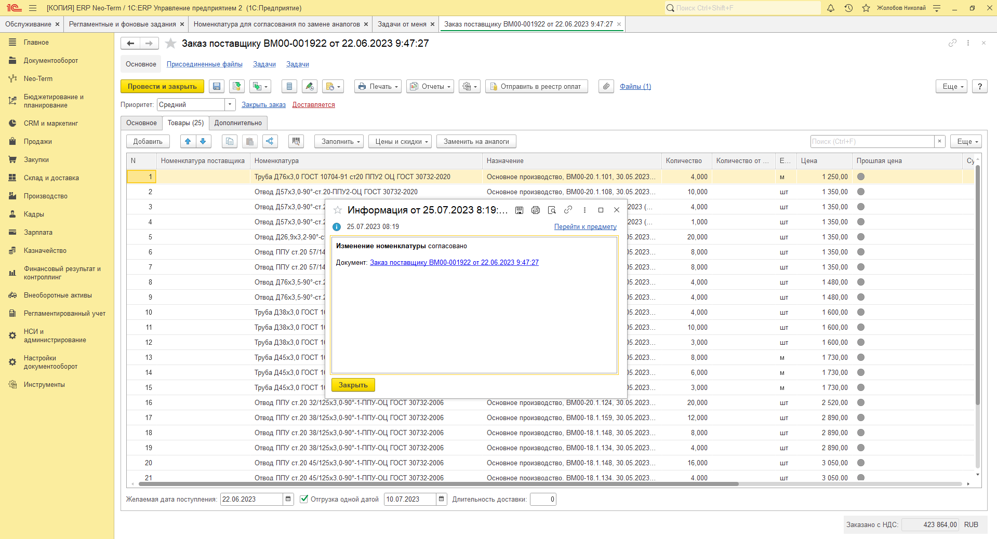Expand the Приоритет dropdown

coord(230,104)
